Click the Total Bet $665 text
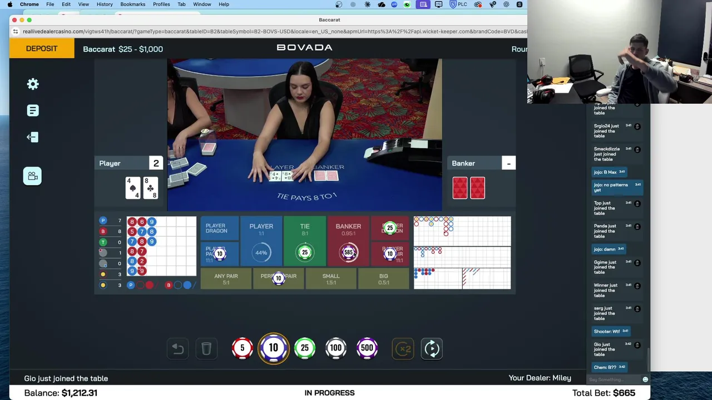This screenshot has width=712, height=400. [x=604, y=393]
